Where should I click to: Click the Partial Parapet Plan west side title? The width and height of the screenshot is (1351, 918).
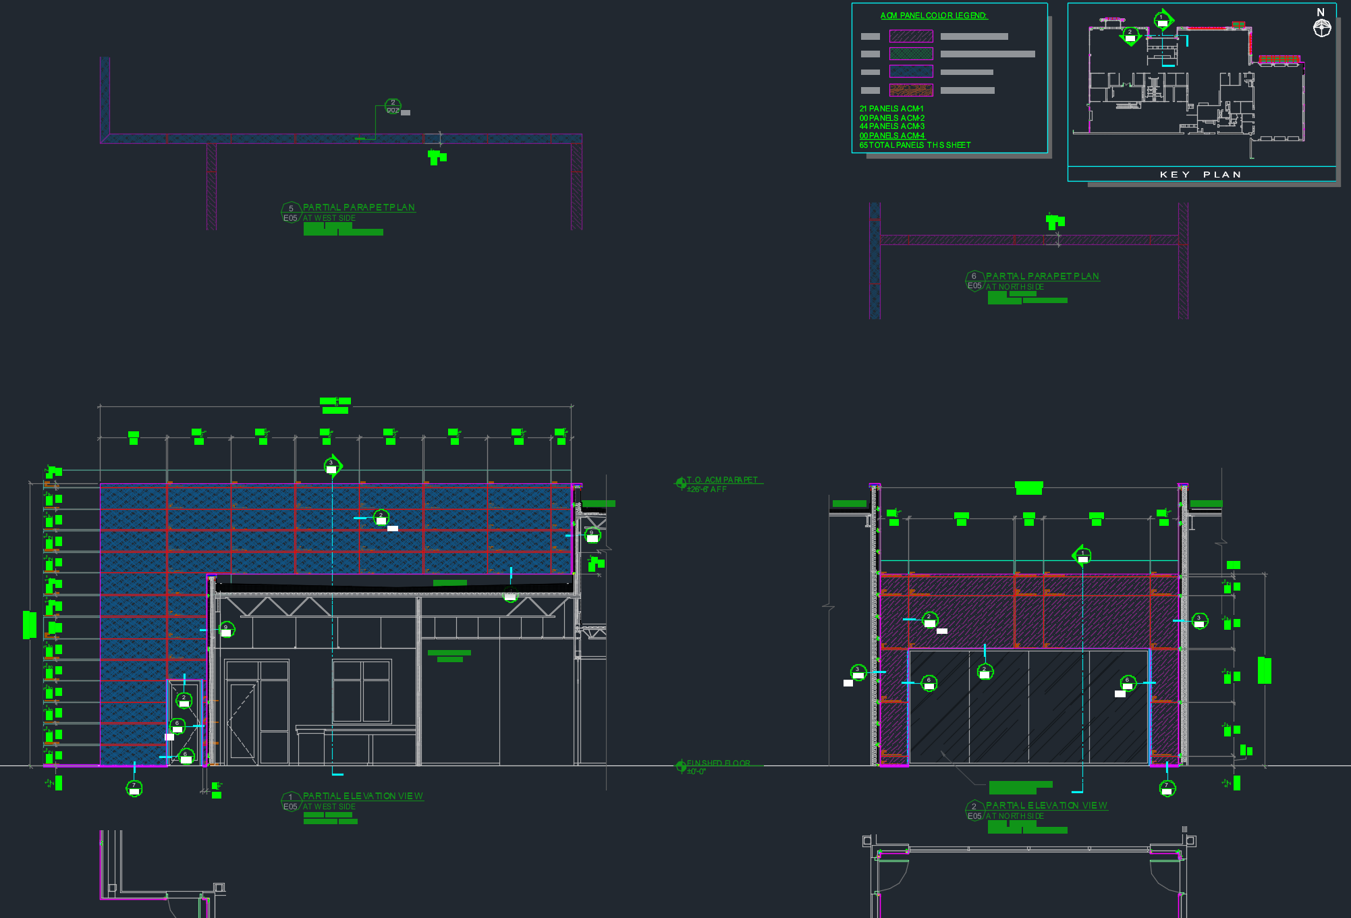(x=358, y=208)
